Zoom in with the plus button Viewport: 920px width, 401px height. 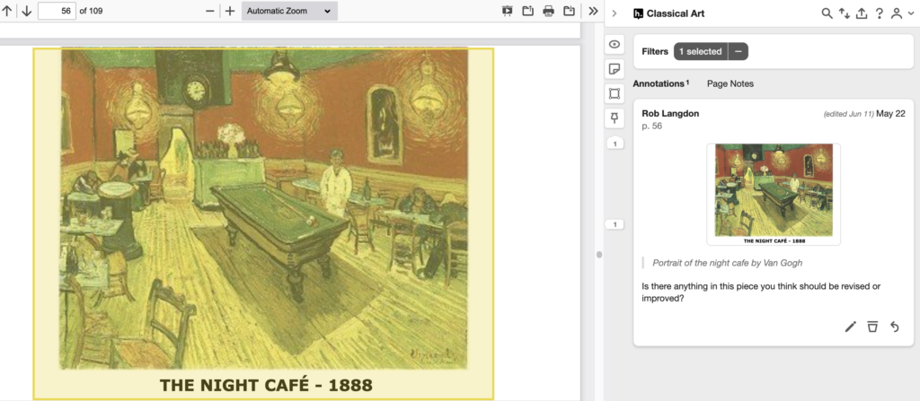pyautogui.click(x=230, y=11)
